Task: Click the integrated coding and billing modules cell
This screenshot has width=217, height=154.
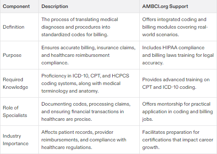Action: point(175,27)
